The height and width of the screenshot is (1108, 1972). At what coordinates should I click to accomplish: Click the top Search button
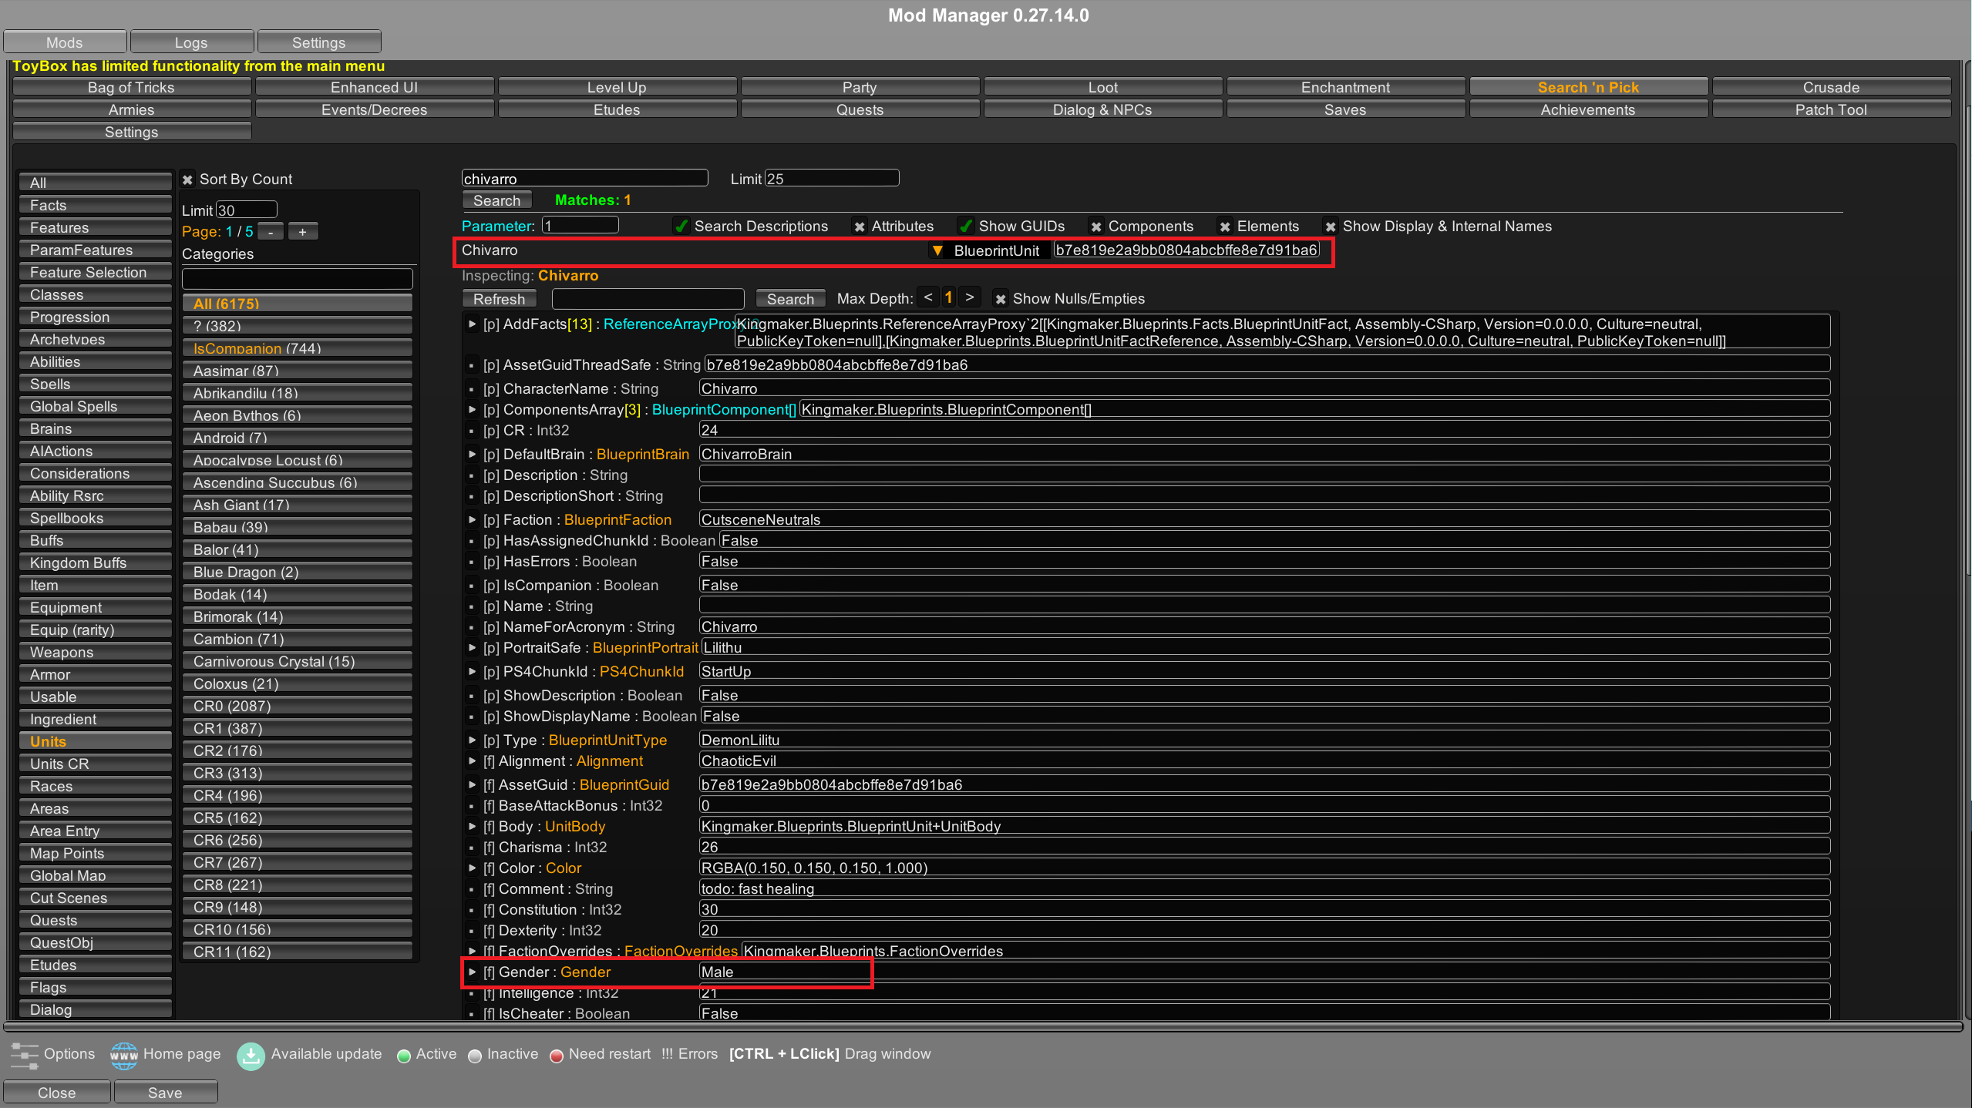click(x=496, y=200)
